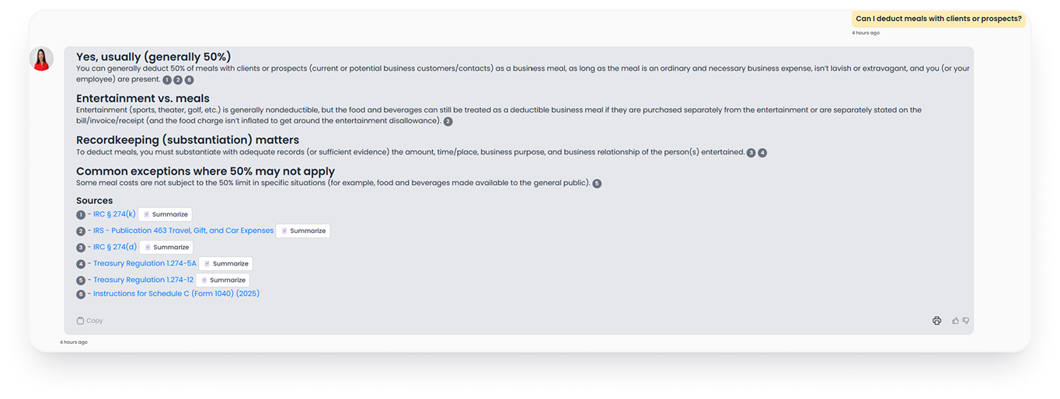Open IRC § 274(k) source link
1060x399 pixels.
(114, 214)
